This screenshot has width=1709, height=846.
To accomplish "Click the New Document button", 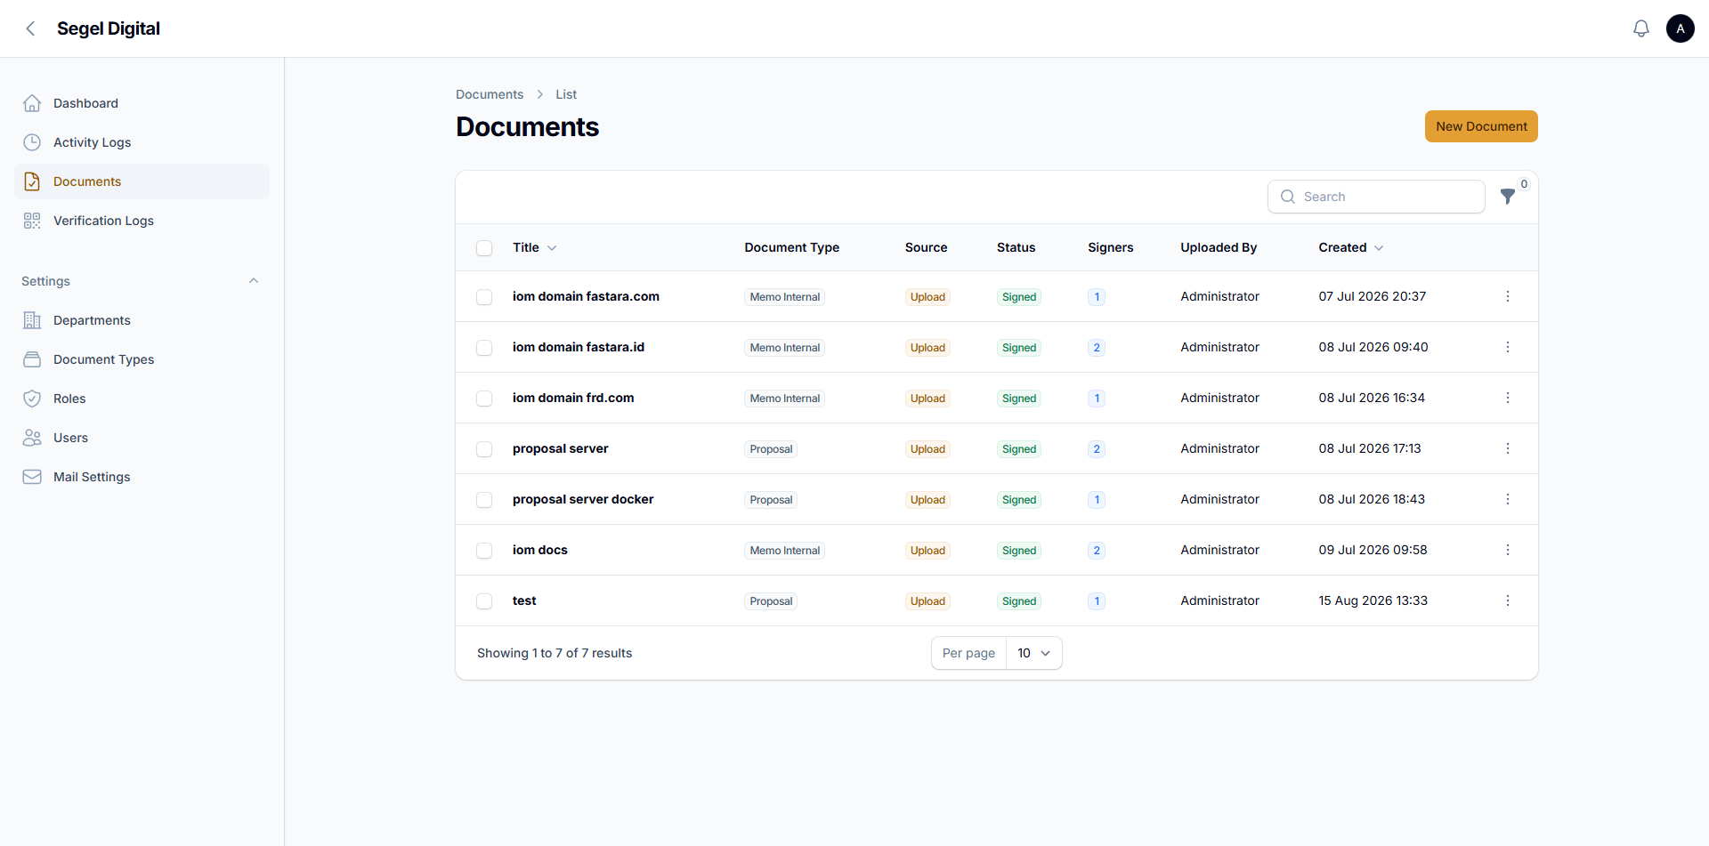I will click(x=1481, y=126).
